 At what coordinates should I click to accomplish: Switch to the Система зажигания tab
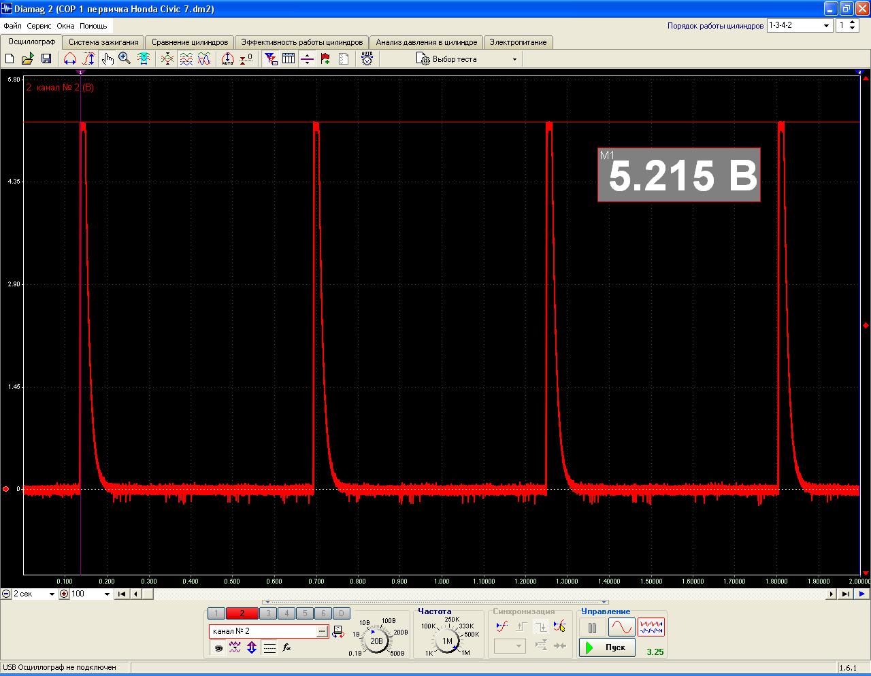(x=103, y=42)
